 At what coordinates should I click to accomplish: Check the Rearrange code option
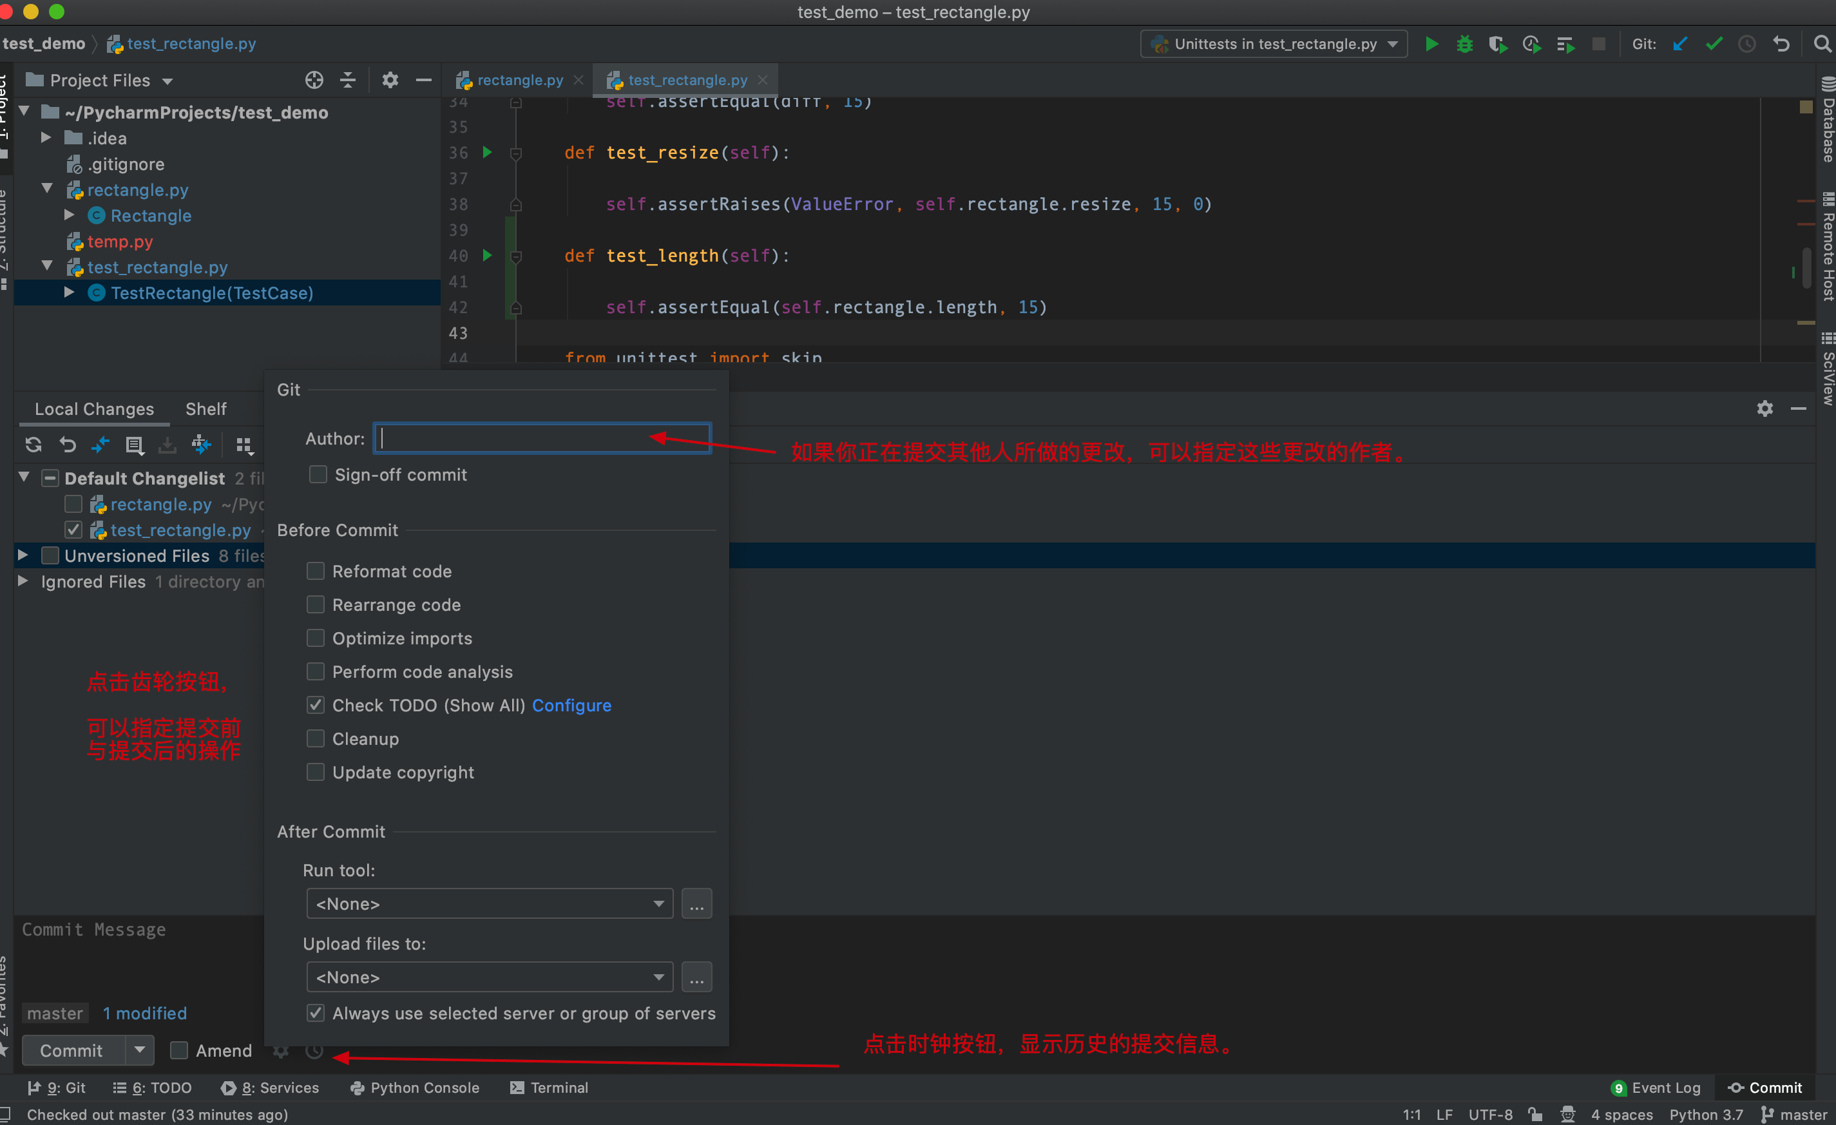coord(316,604)
